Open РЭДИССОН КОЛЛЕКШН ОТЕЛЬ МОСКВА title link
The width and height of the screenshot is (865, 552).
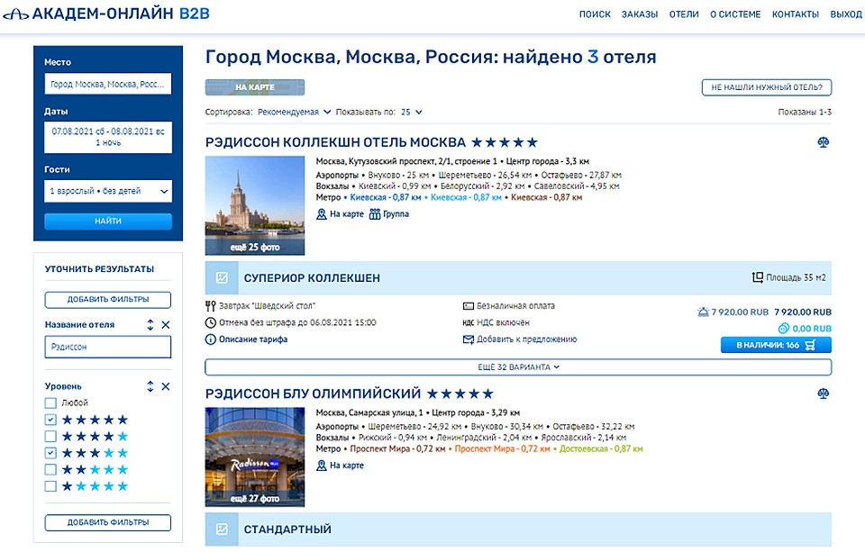(x=335, y=143)
